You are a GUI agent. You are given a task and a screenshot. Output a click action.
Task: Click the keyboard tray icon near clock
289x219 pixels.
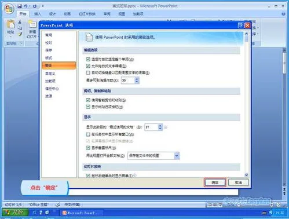tap(264, 213)
